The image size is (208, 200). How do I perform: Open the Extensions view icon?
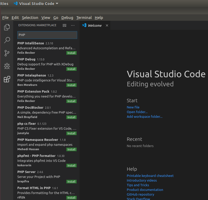pyautogui.click(x=7, y=79)
